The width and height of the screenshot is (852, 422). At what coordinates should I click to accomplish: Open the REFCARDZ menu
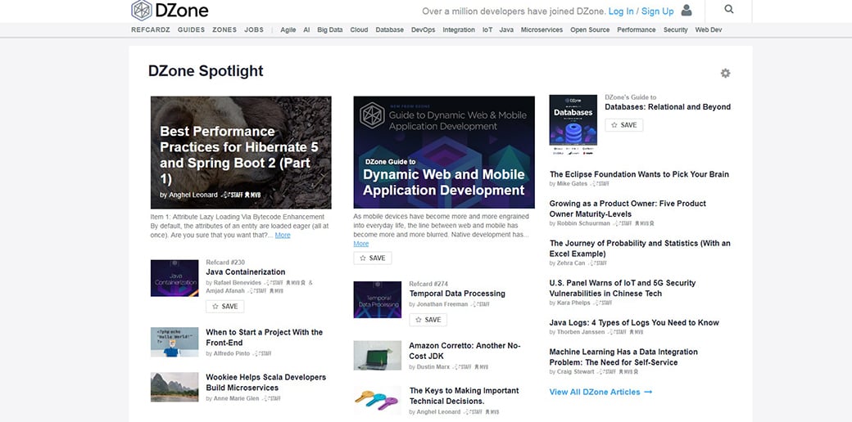[x=150, y=29]
